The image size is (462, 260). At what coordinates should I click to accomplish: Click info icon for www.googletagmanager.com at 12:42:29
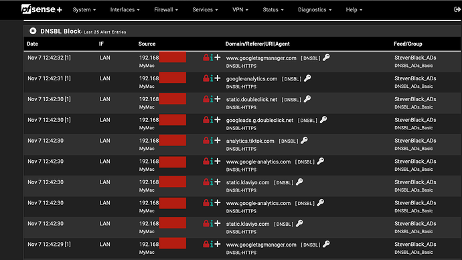point(212,244)
